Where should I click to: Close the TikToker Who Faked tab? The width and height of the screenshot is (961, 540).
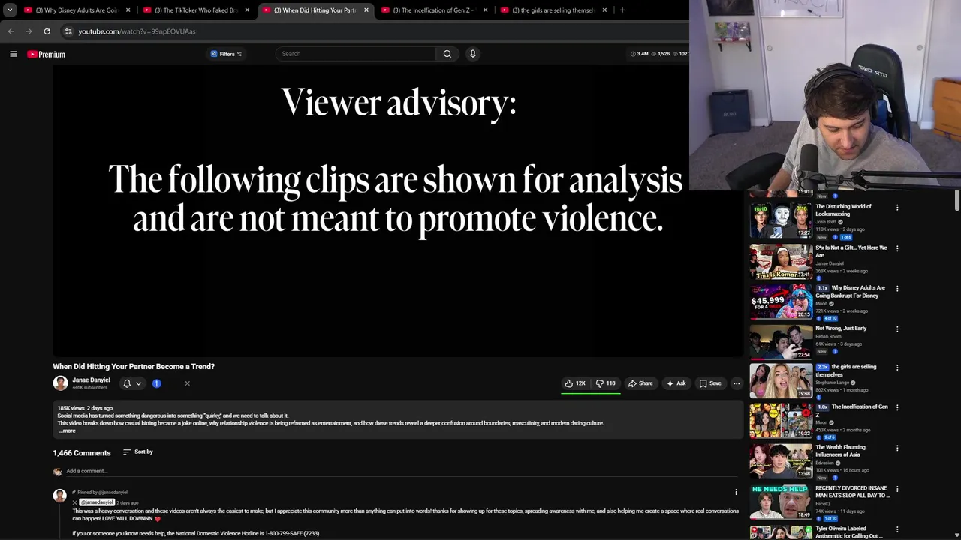pos(247,10)
